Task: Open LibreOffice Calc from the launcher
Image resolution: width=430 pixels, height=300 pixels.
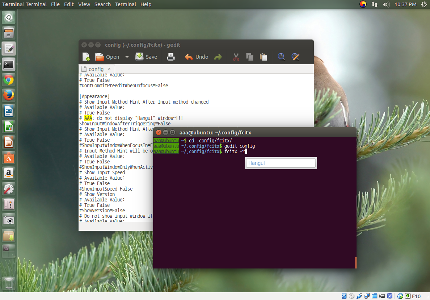Action: coord(8,127)
